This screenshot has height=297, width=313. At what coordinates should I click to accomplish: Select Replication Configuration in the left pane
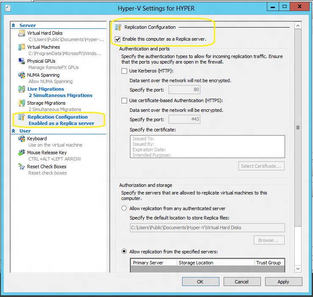[x=58, y=117]
